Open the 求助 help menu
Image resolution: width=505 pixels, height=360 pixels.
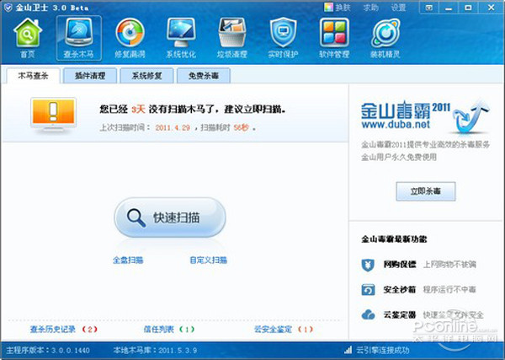pyautogui.click(x=370, y=8)
